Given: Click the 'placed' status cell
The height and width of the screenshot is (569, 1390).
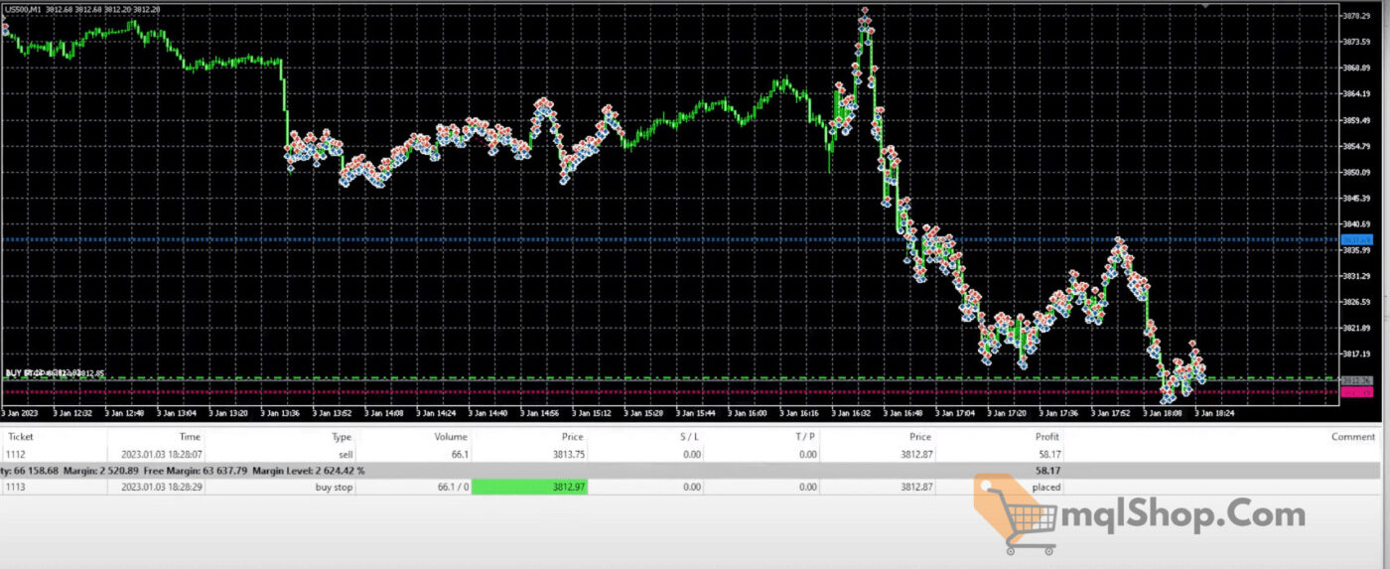Looking at the screenshot, I should pyautogui.click(x=1046, y=488).
